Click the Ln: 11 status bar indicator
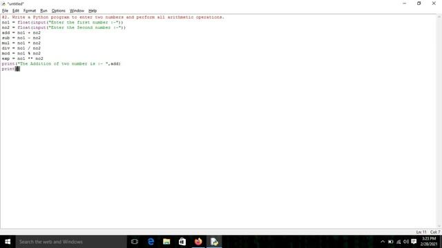The width and height of the screenshot is (442, 248). [x=421, y=232]
